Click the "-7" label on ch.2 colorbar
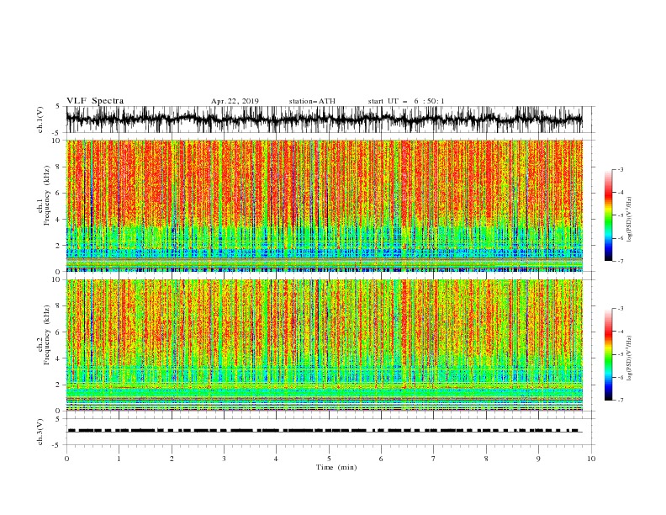 pyautogui.click(x=620, y=401)
